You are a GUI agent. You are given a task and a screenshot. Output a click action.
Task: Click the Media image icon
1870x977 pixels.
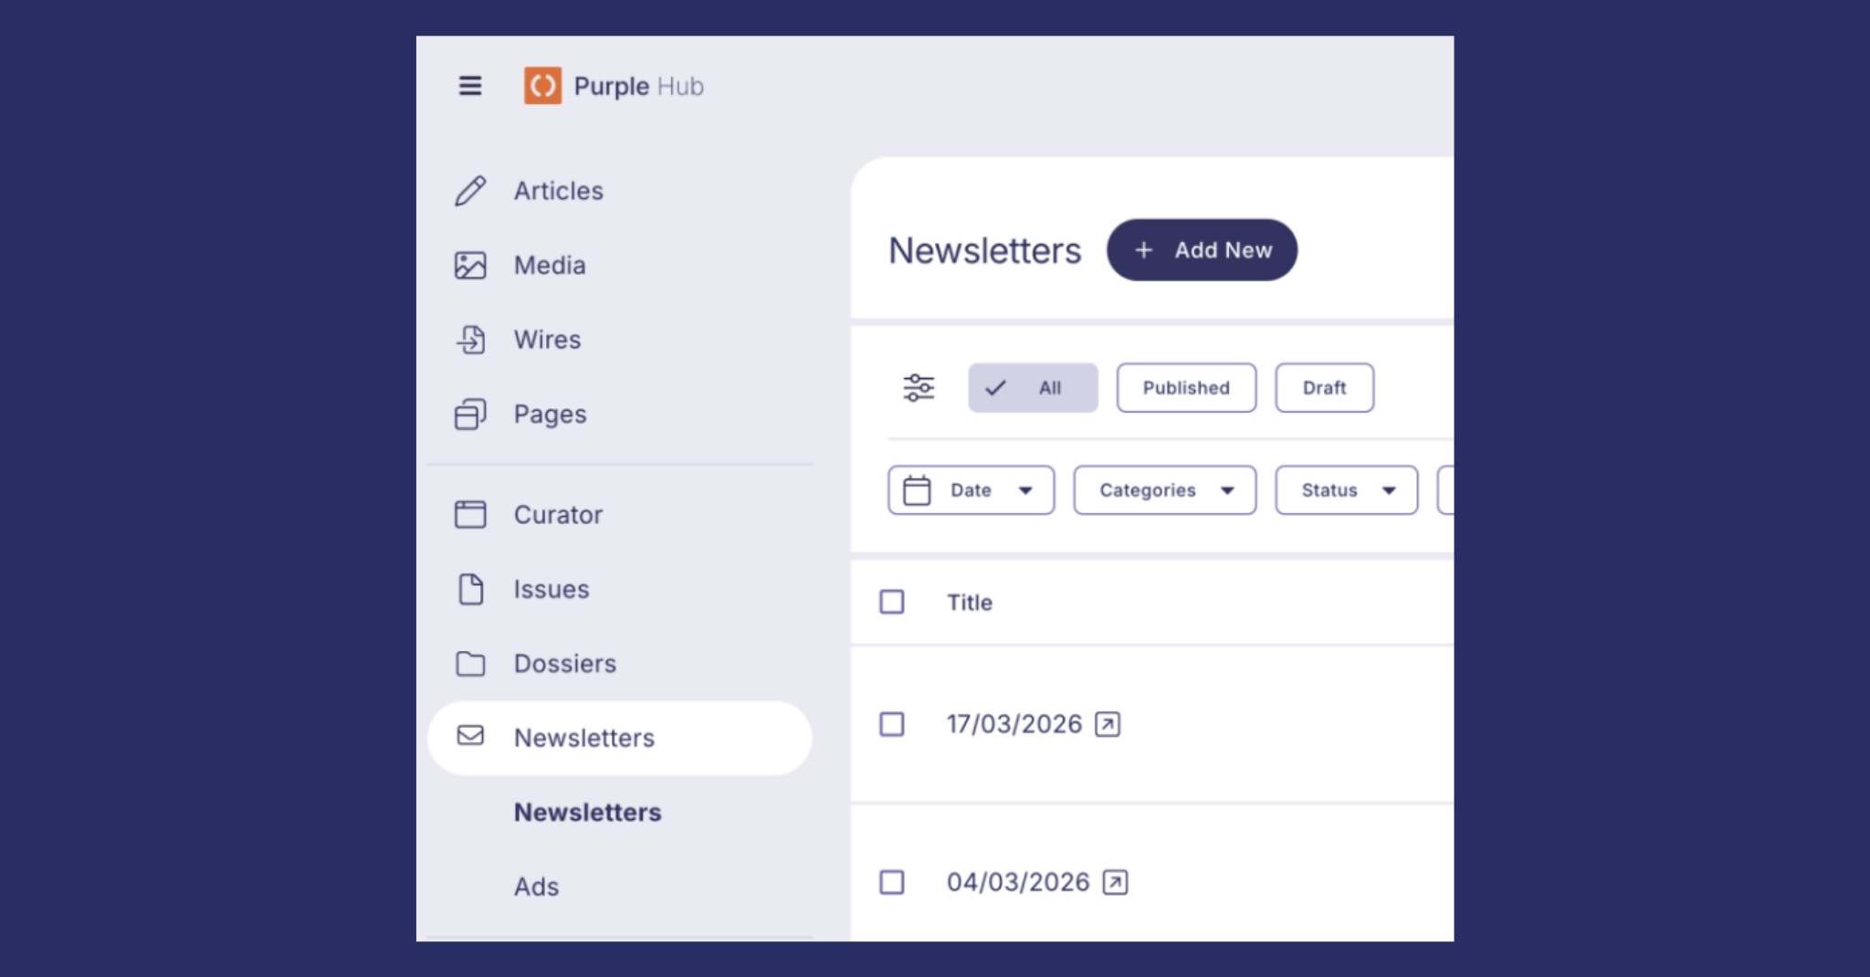[470, 266]
